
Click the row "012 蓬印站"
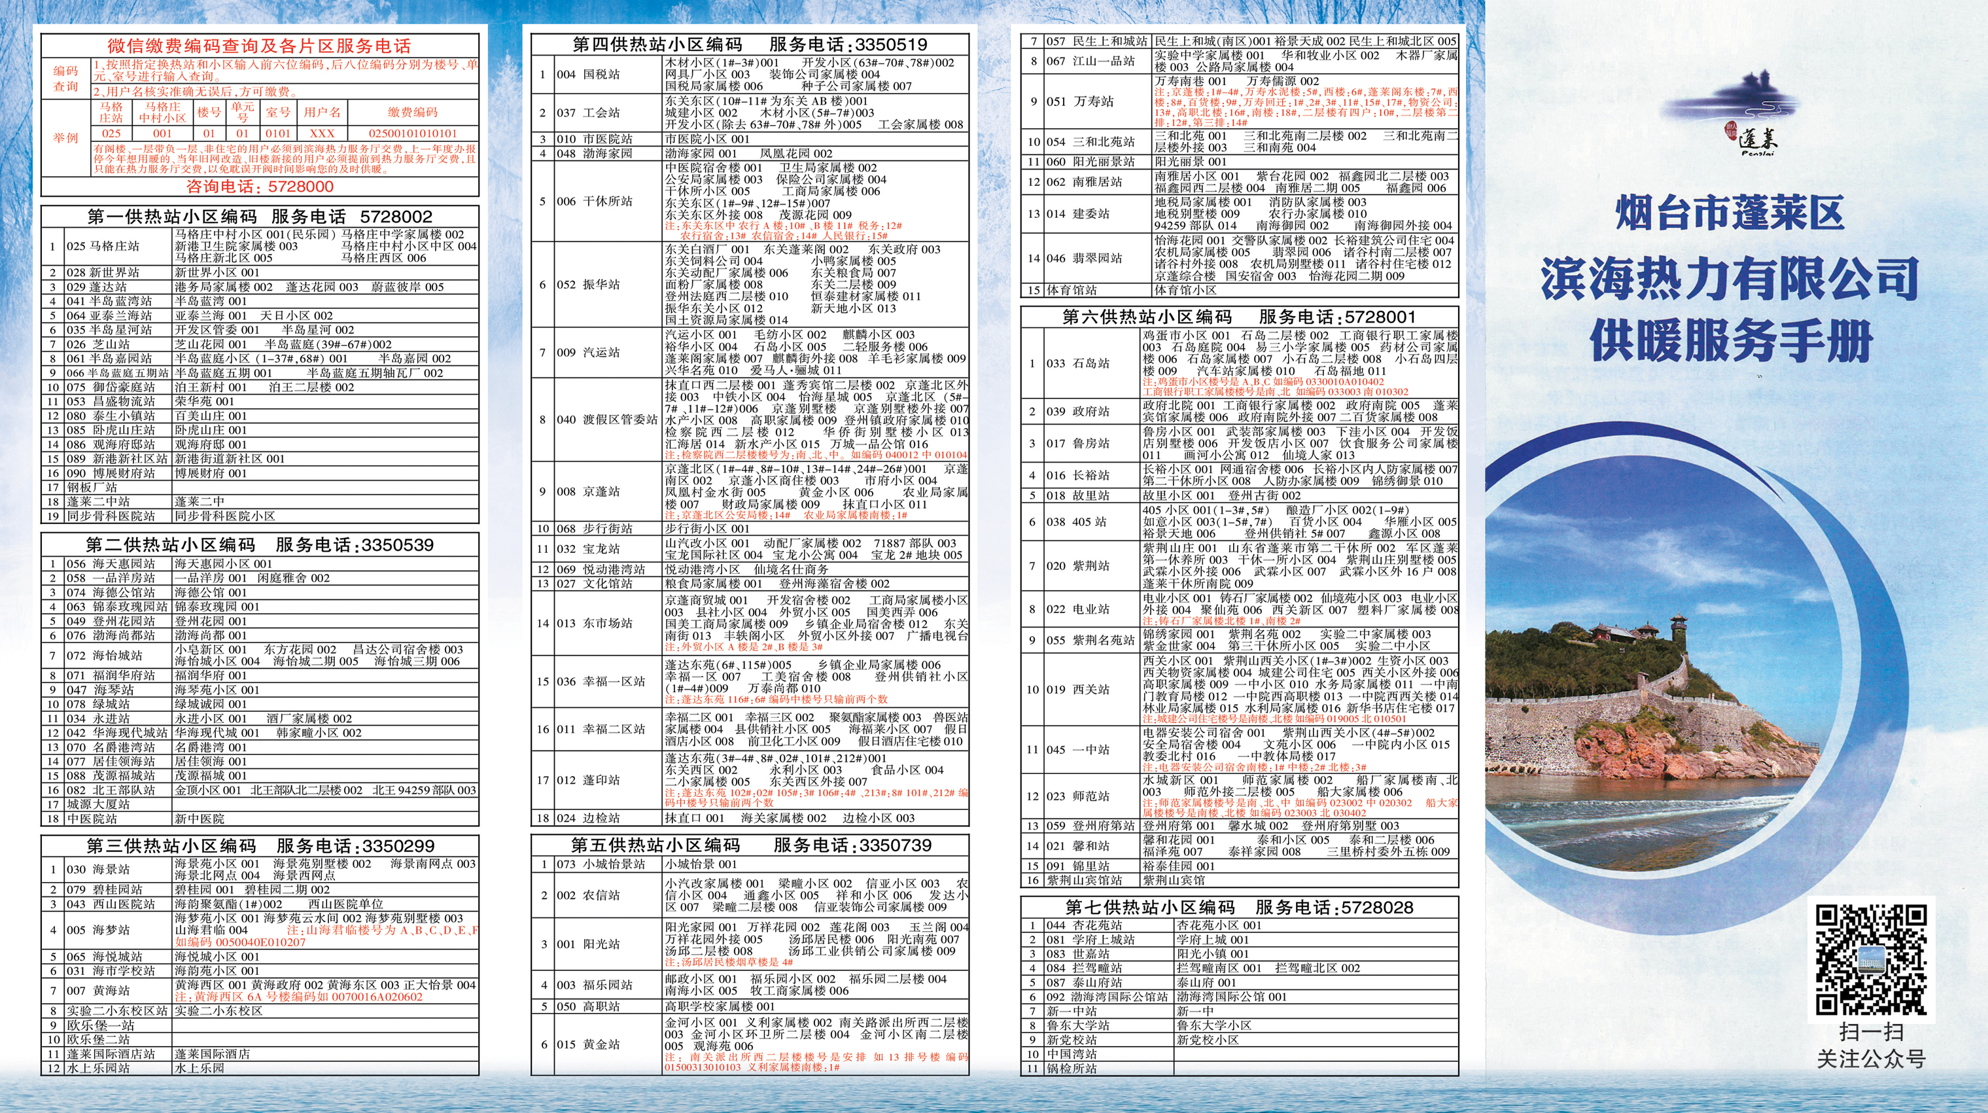[x=750, y=781]
